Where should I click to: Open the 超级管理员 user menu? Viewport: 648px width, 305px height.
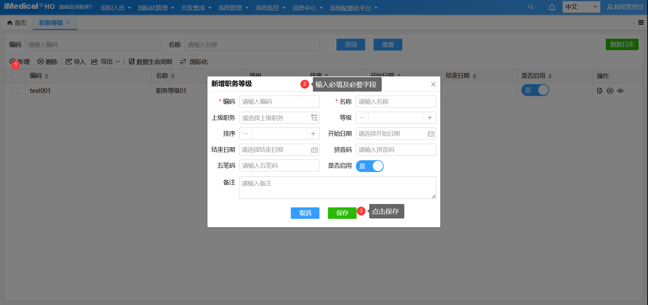click(x=625, y=7)
